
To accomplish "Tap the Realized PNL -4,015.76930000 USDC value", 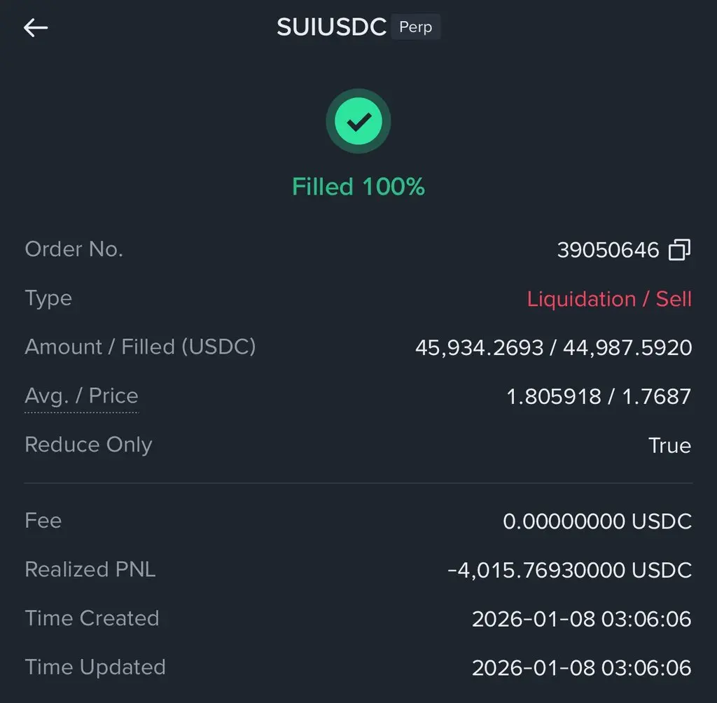I will coord(569,571).
